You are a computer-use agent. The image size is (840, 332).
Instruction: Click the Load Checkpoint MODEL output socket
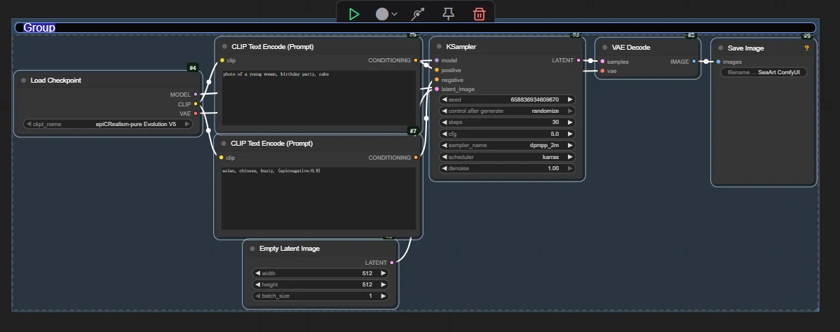[196, 94]
